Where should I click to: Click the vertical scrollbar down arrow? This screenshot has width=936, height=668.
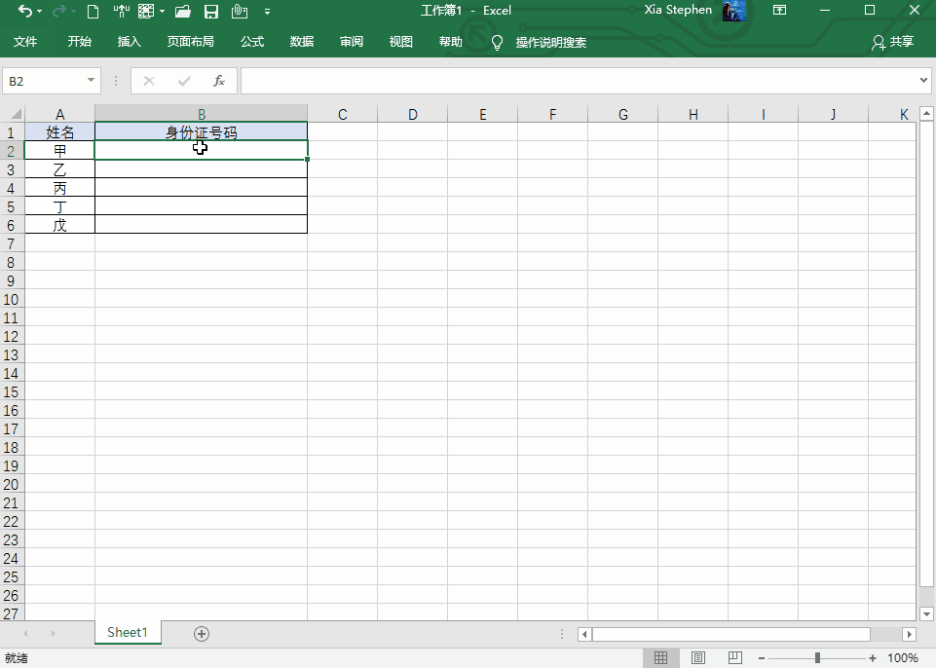click(x=926, y=613)
